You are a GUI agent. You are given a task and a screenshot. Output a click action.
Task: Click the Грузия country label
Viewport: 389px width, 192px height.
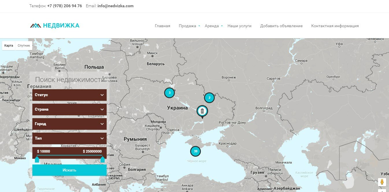click(257, 172)
